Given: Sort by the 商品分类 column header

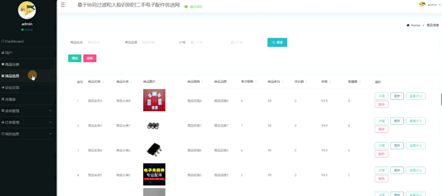Looking at the screenshot, I should (x=124, y=82).
